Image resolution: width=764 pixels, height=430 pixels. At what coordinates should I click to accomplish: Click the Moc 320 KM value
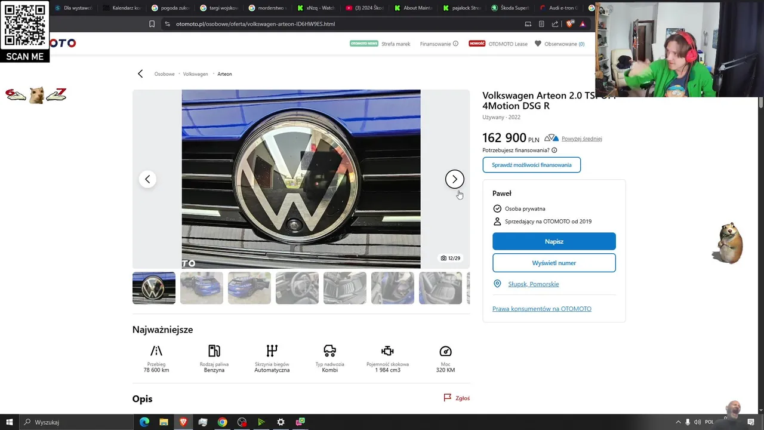(445, 370)
